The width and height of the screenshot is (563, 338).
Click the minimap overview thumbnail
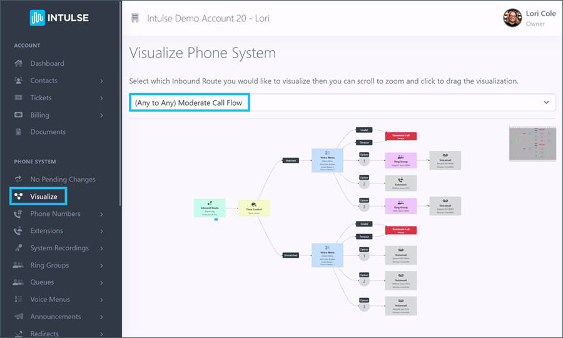[x=532, y=144]
